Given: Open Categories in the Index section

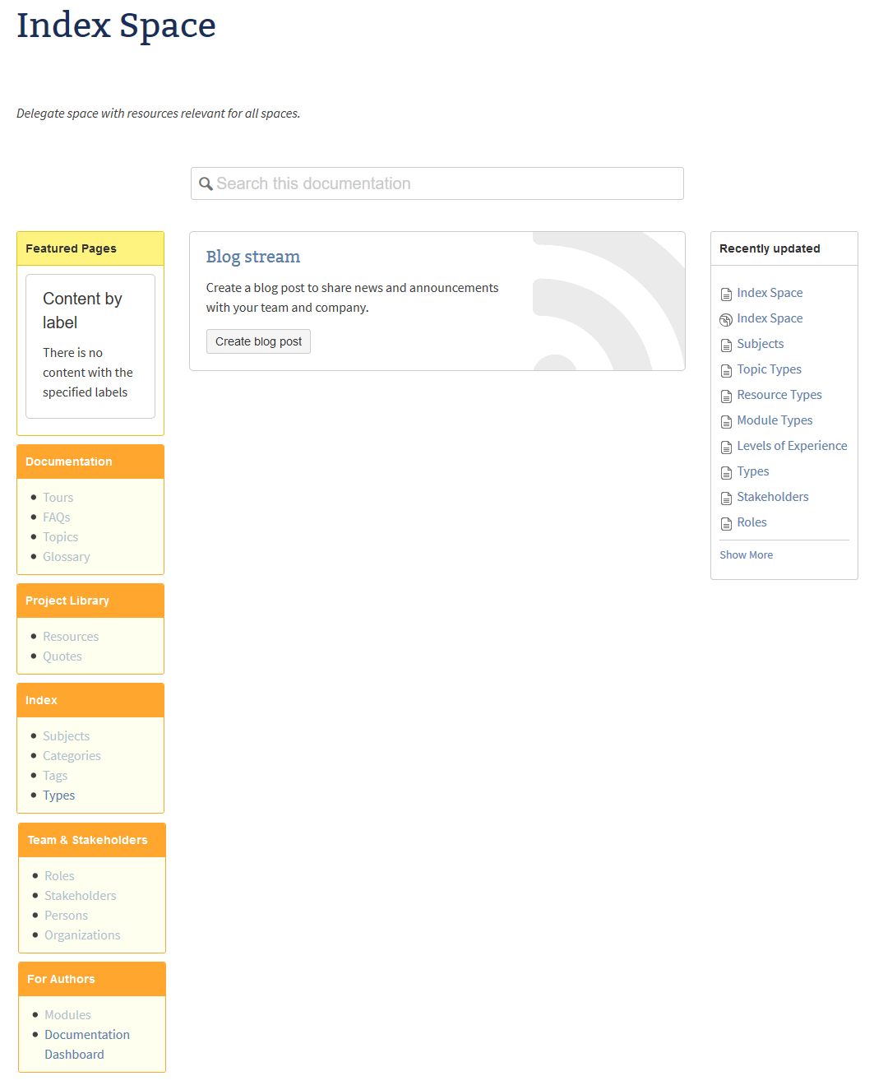Looking at the screenshot, I should (x=72, y=755).
